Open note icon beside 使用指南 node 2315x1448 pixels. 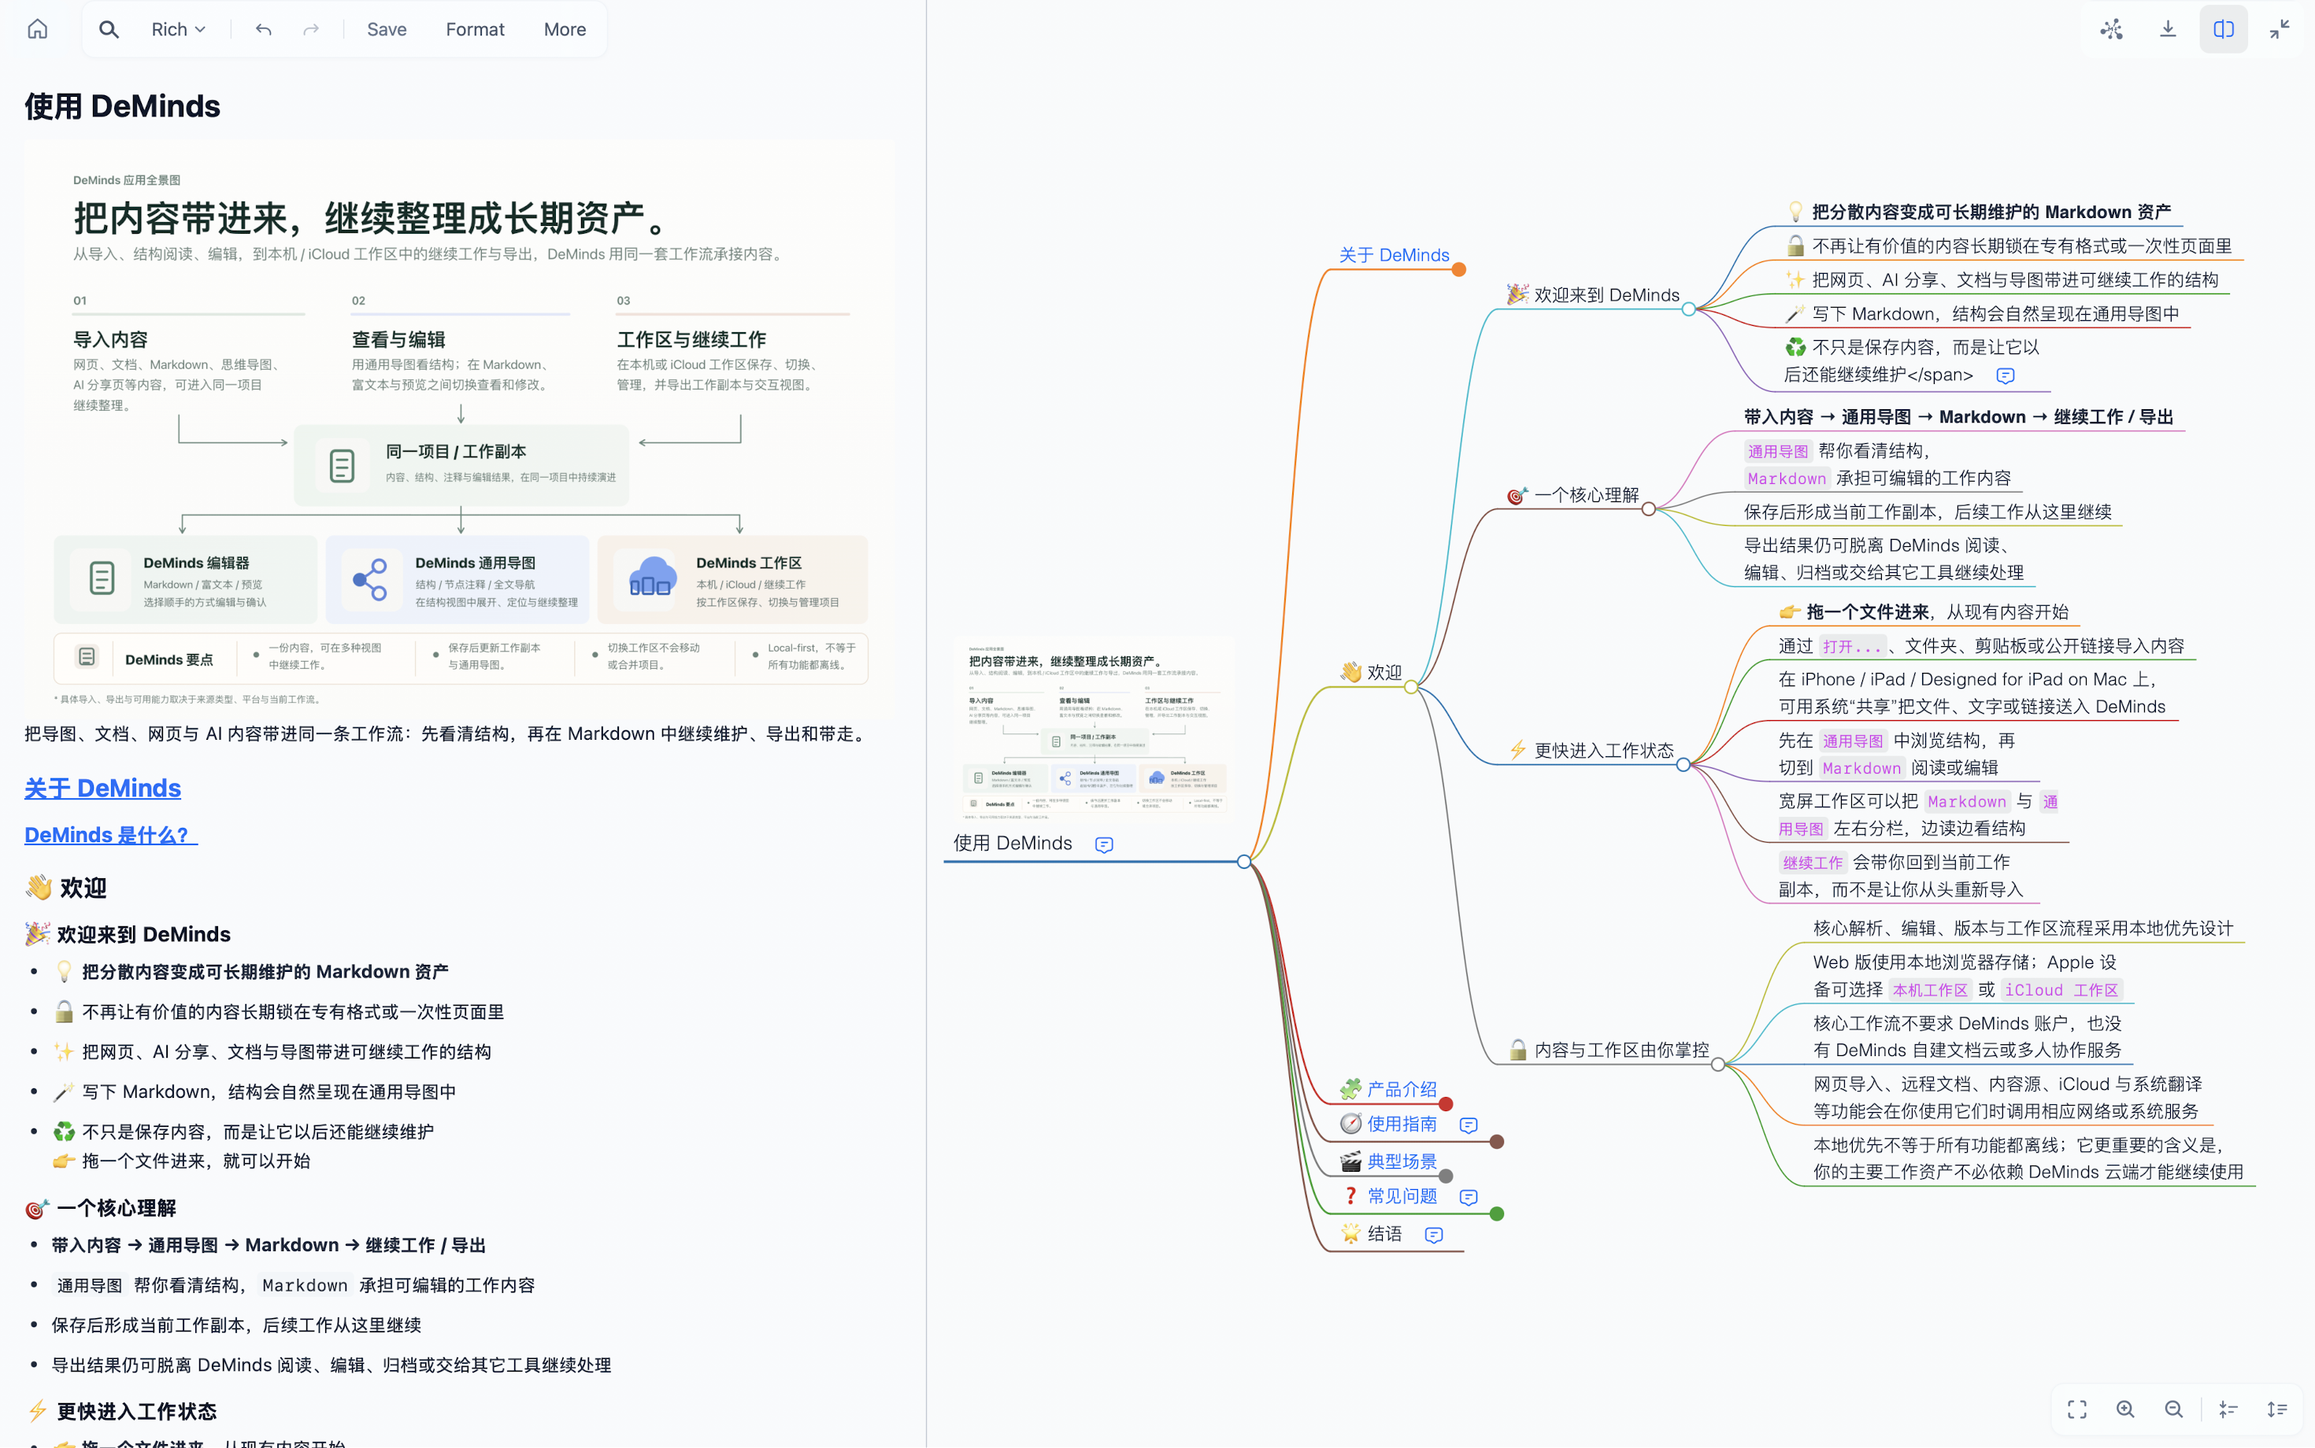(1468, 1125)
